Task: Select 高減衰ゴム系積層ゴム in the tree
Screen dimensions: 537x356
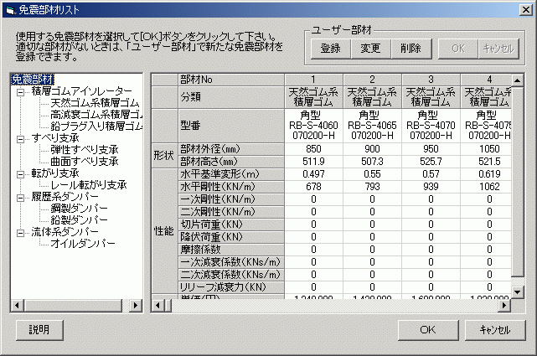Action: 96,114
